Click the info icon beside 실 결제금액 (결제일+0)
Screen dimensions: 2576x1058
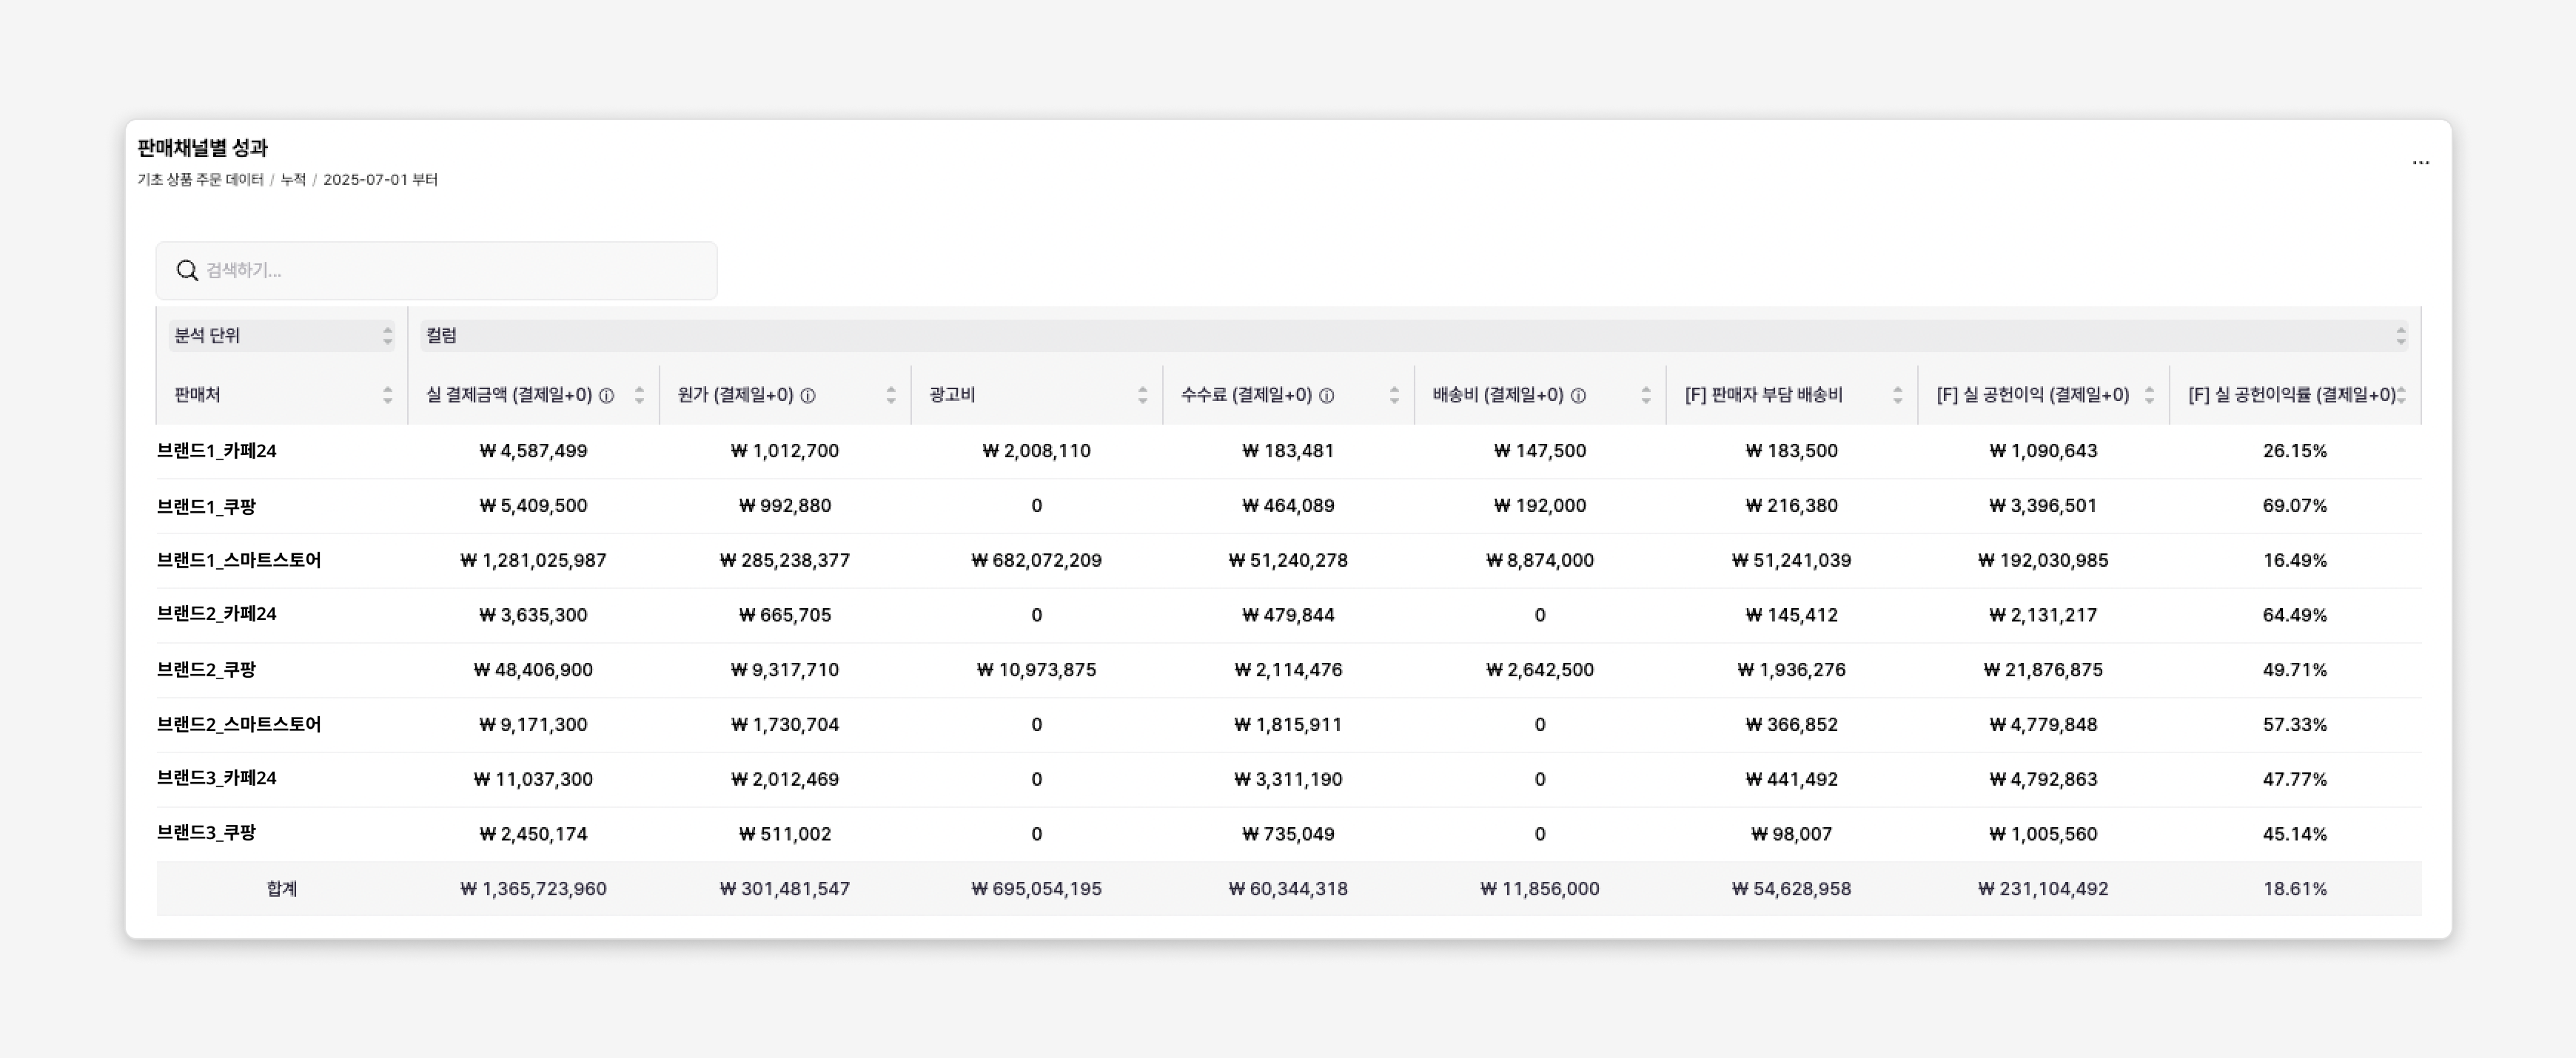608,394
